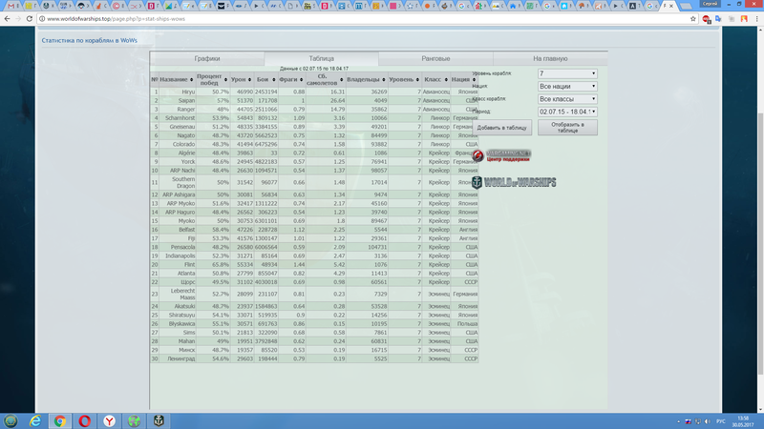Expand the period dropdown 02.07.15 - 18.04.17
764x429 pixels.
[566, 112]
